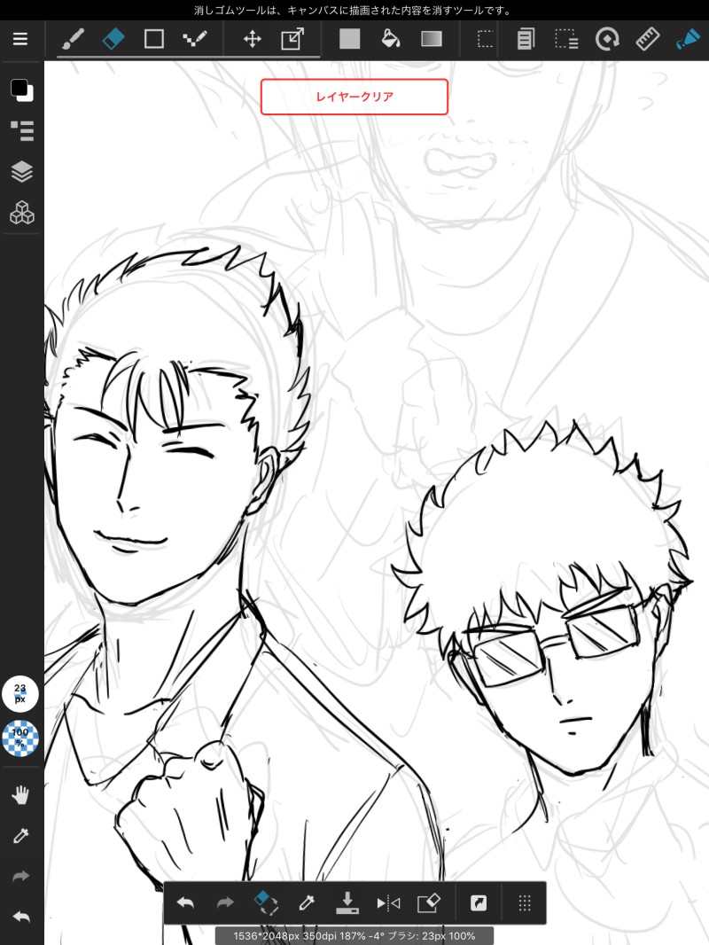Click the canvas rotate icon
The image size is (709, 945).
pos(606,39)
